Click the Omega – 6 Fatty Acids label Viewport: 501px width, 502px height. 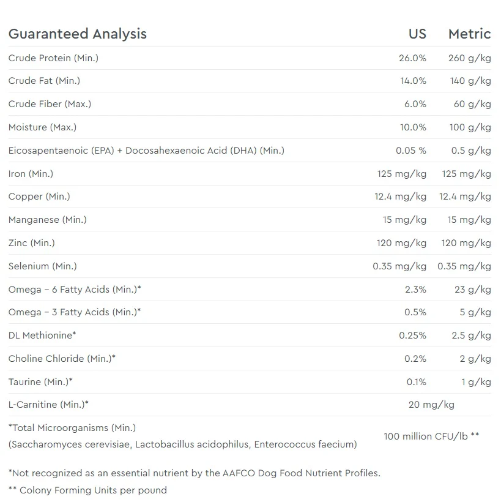[x=75, y=290]
